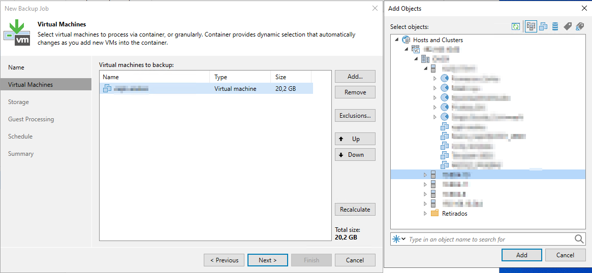Switch to the single Tags view icon
This screenshot has width=592, height=273.
tap(568, 26)
